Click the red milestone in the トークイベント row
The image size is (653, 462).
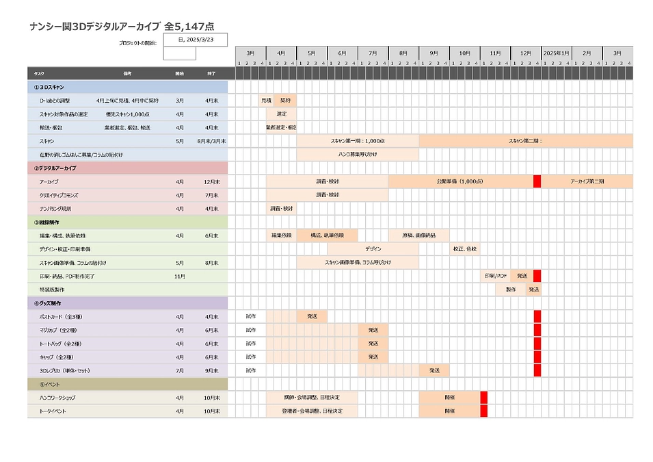click(483, 411)
